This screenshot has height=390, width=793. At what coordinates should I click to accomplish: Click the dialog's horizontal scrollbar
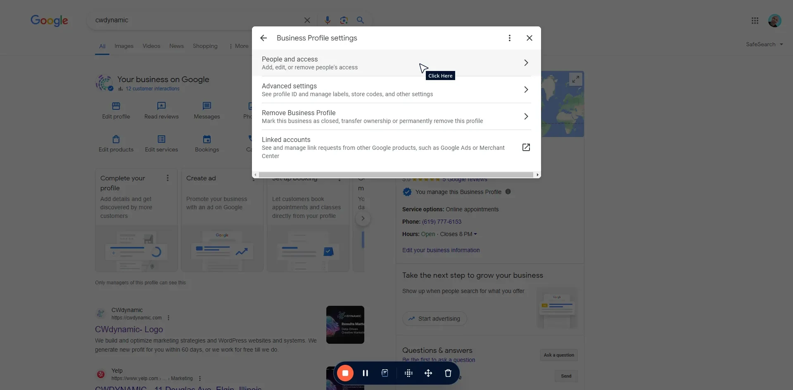click(x=396, y=175)
